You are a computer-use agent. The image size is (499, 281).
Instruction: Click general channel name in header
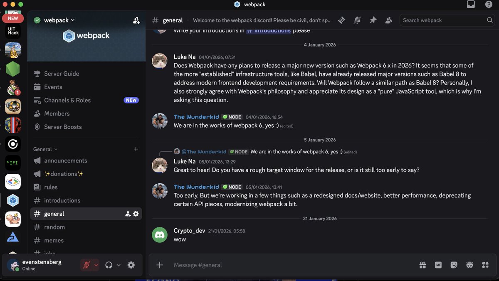pyautogui.click(x=173, y=20)
